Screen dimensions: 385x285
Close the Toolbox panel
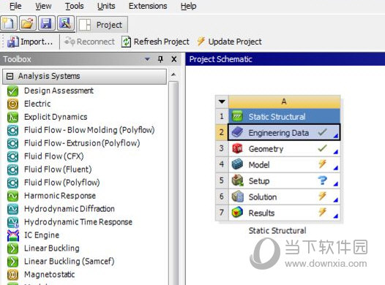174,59
